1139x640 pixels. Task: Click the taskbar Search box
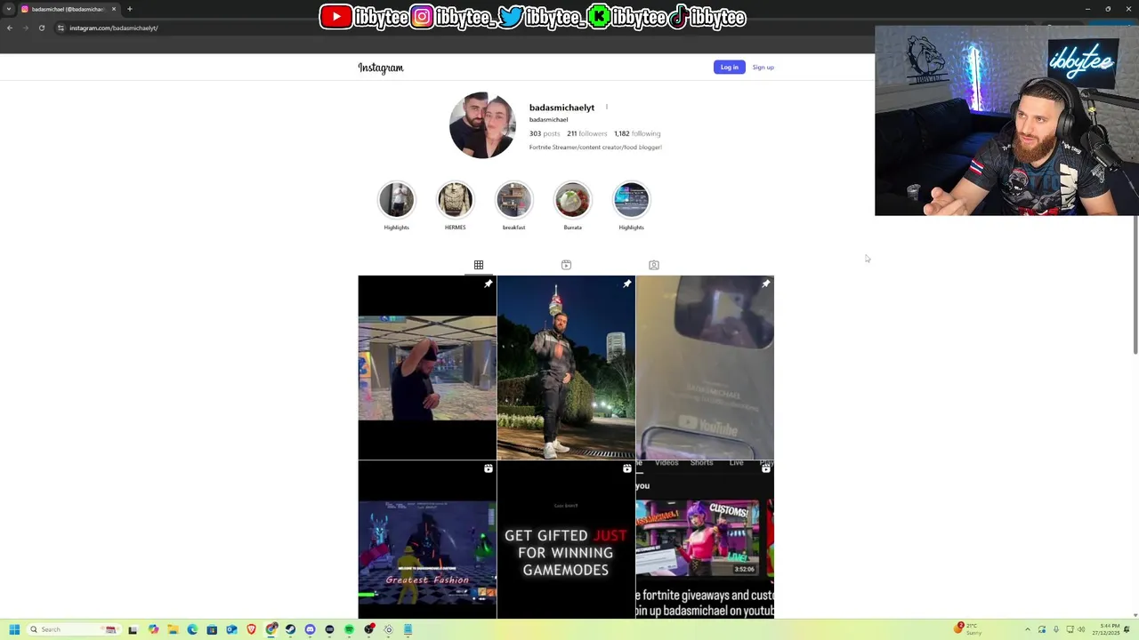73,629
